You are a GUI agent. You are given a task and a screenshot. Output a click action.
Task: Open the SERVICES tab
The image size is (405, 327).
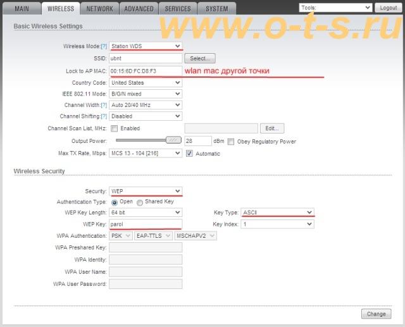178,9
